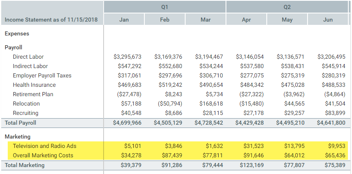The width and height of the screenshot is (352, 174).
Task: Click the Total Payroll row label
Action: click(20, 123)
